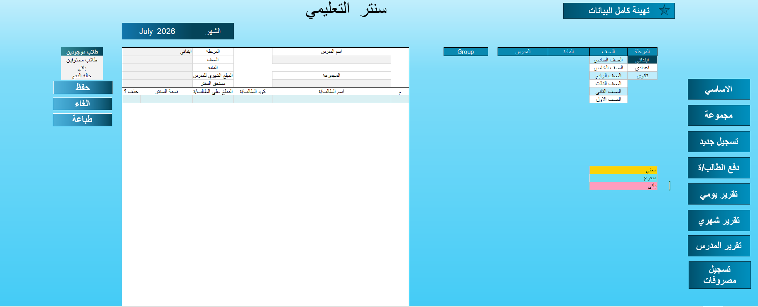Click the teacher name field under اسم المدرس
The image size is (758, 307).
click(x=331, y=60)
